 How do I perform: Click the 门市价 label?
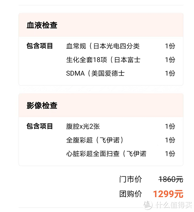point(131,179)
